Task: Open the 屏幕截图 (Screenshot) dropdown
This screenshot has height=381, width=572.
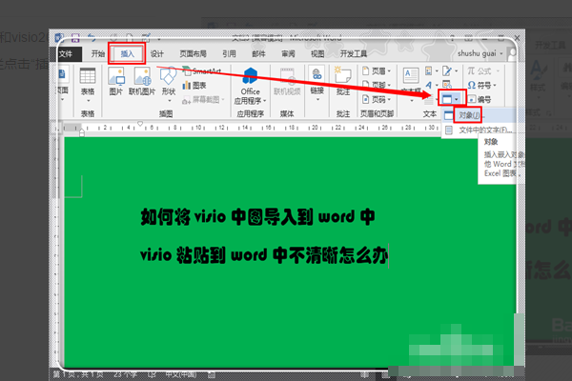Action: (x=204, y=99)
